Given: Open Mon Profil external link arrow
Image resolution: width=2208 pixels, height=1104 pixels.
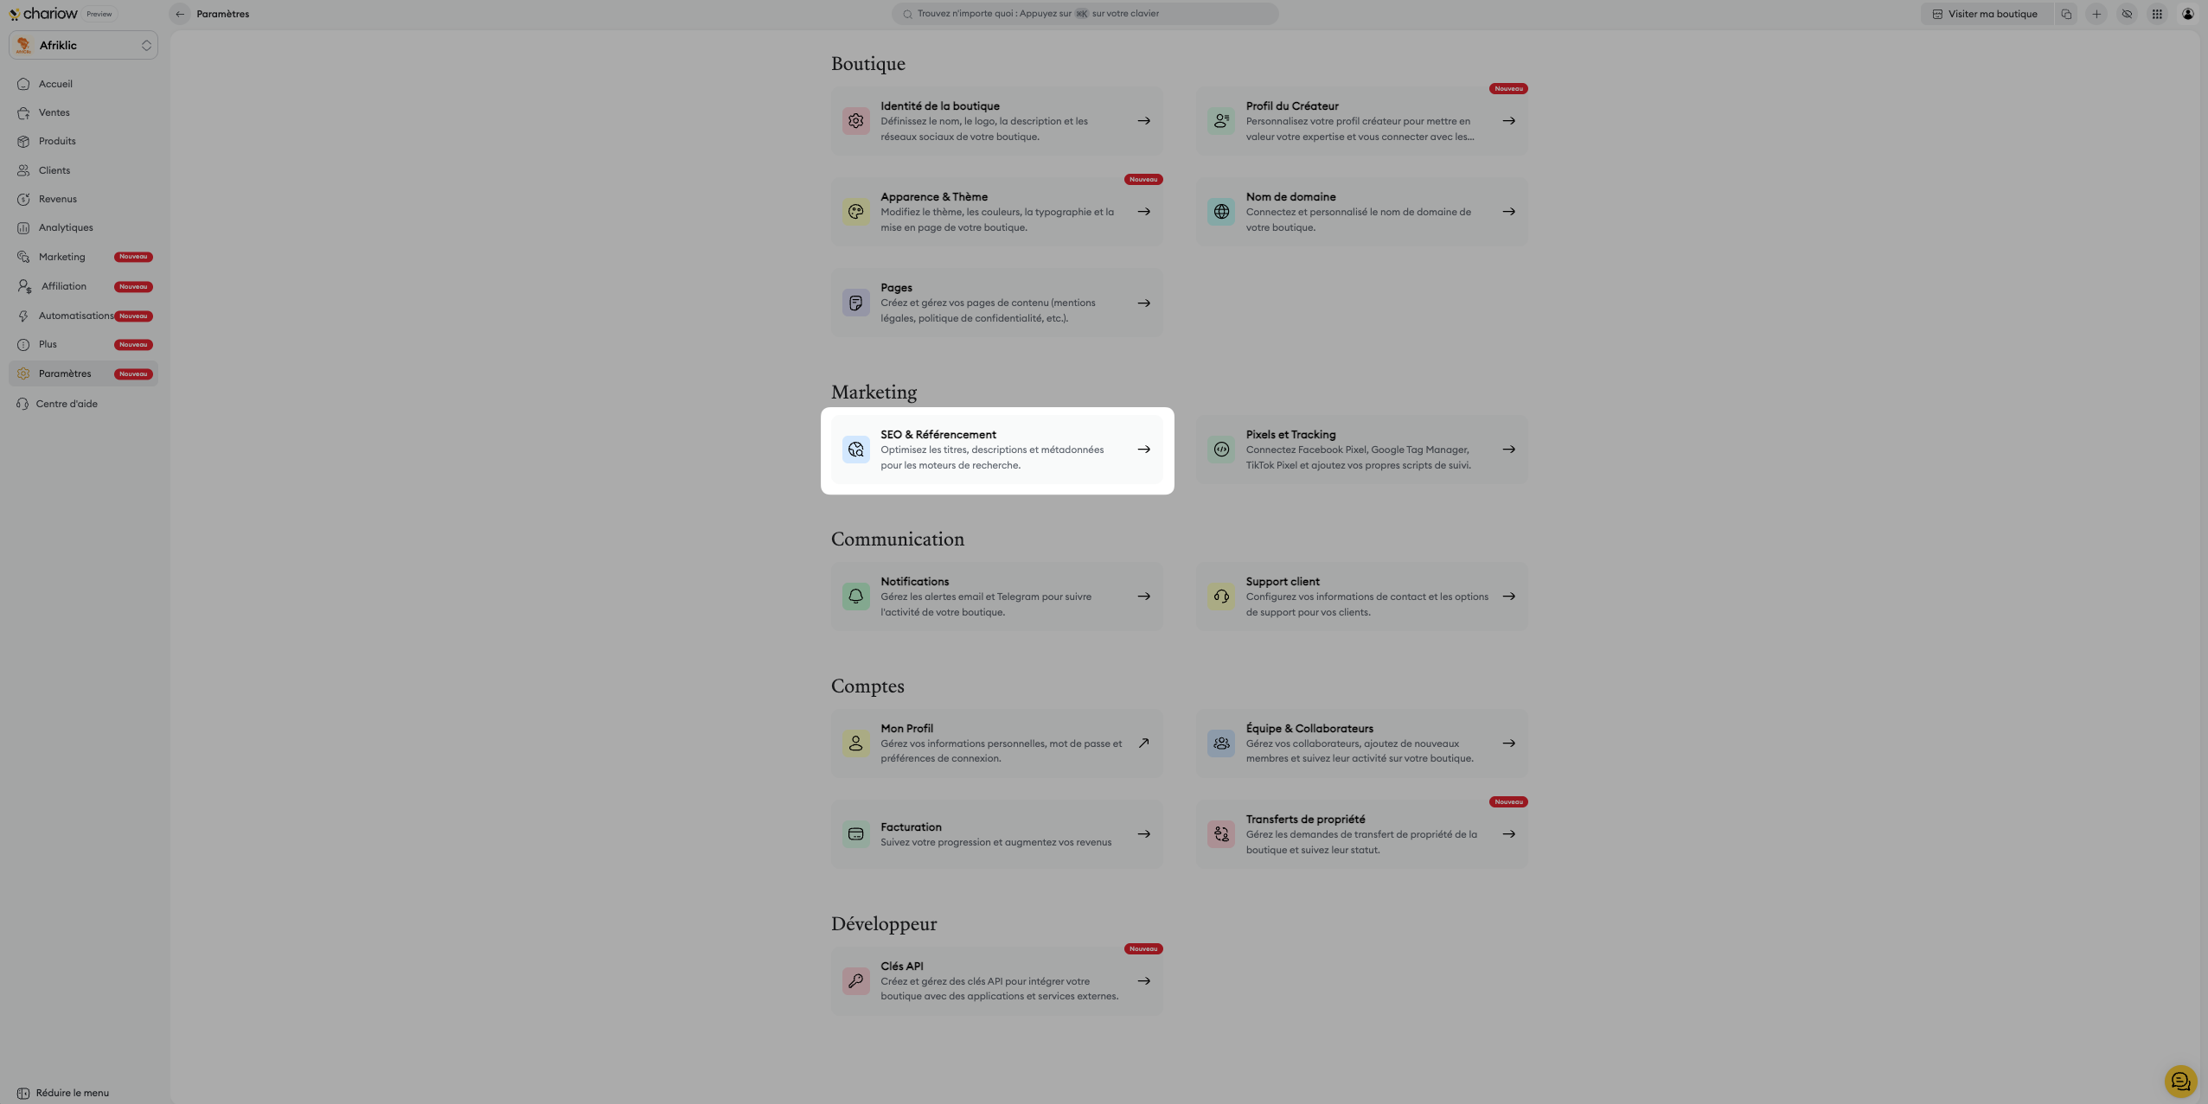Looking at the screenshot, I should [x=1143, y=743].
